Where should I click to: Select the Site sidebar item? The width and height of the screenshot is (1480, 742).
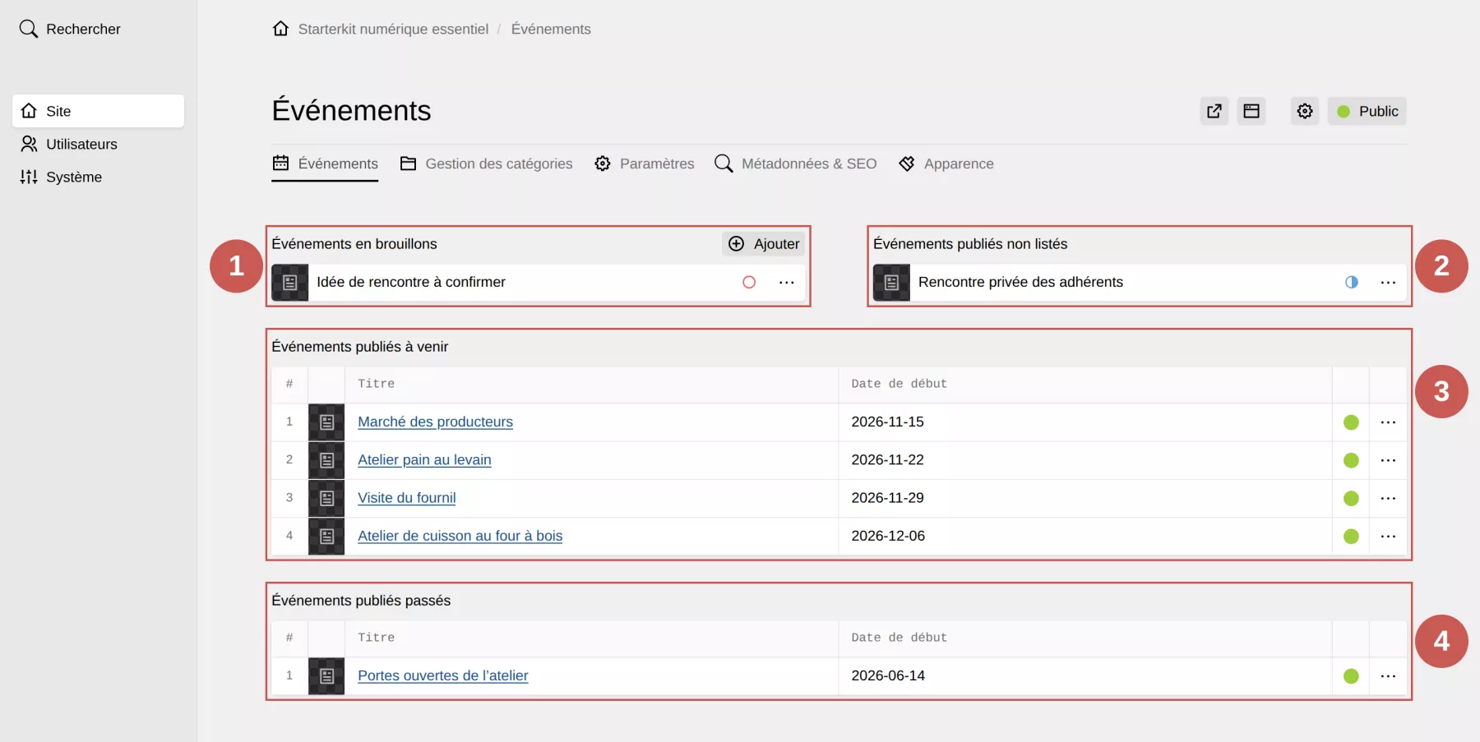tap(98, 111)
